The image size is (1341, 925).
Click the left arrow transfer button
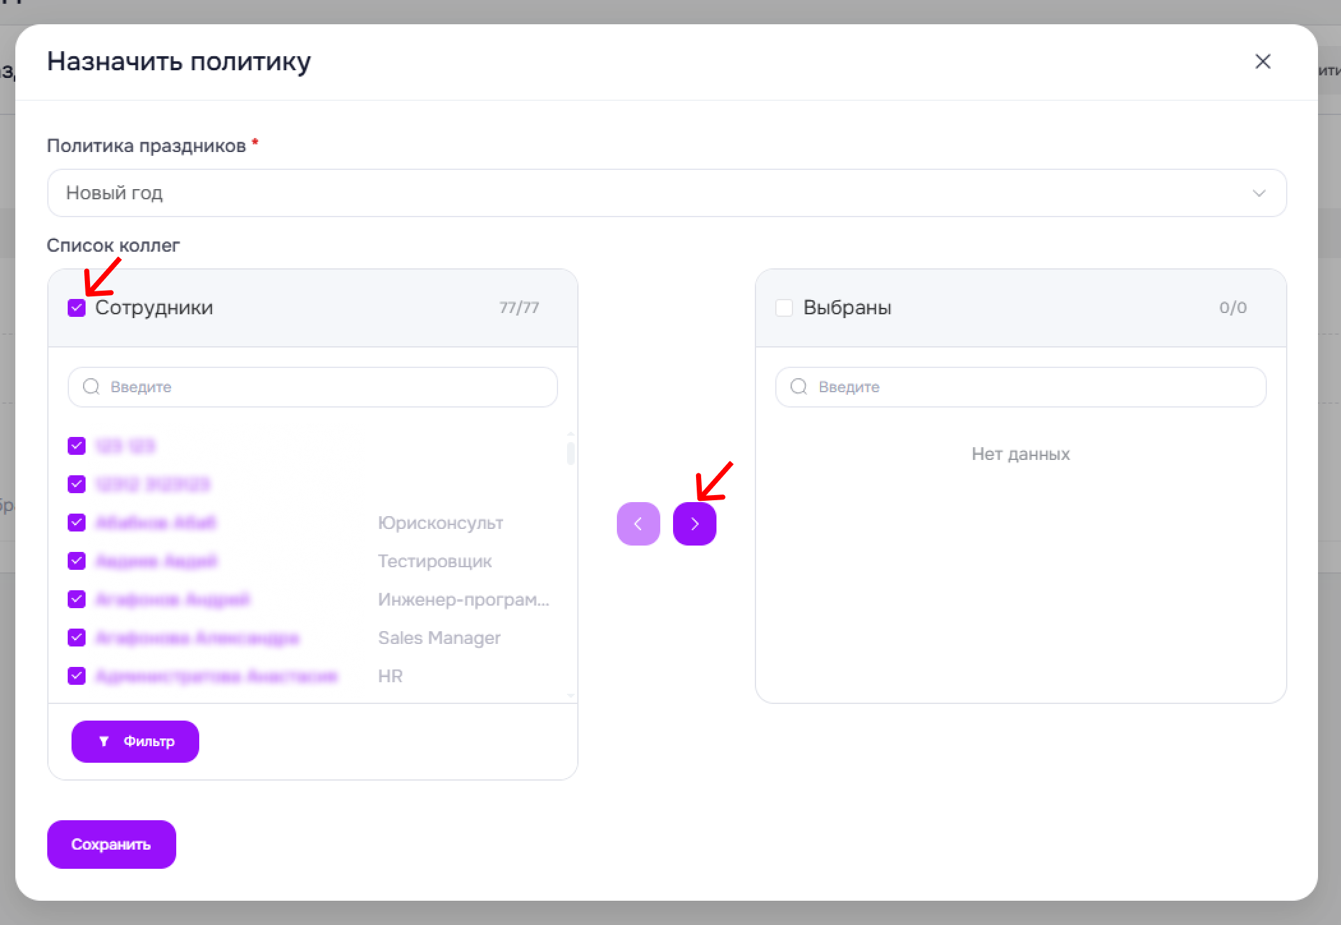[638, 524]
